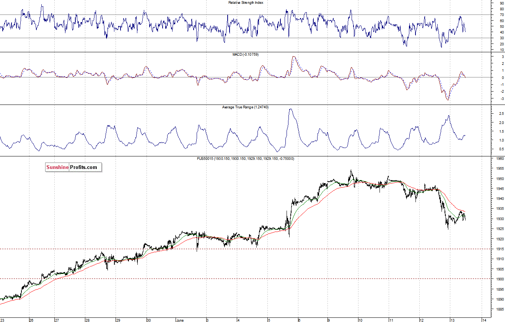Click the RSI axis value 90
505x322 pixels.
pyautogui.click(x=501, y=3)
